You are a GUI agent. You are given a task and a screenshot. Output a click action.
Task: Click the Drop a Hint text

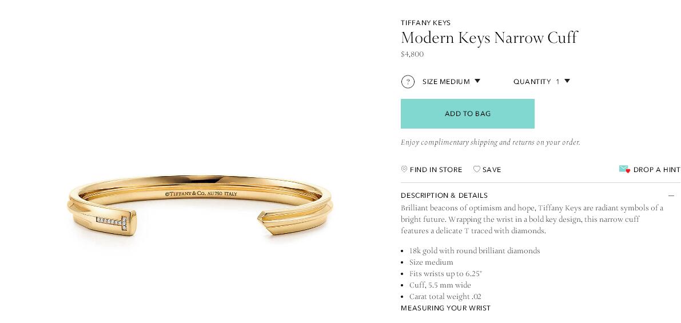tap(656, 170)
